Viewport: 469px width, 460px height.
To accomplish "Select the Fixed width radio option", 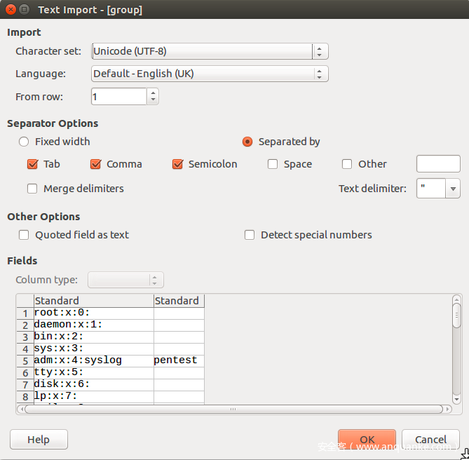I will [24, 142].
